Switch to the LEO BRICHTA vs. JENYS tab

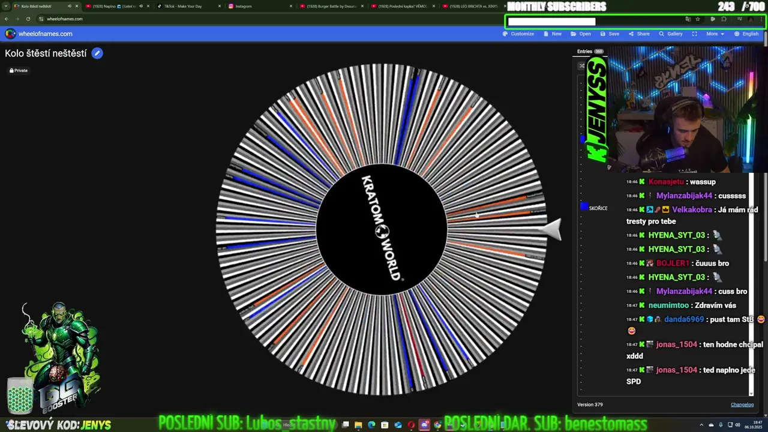click(473, 6)
